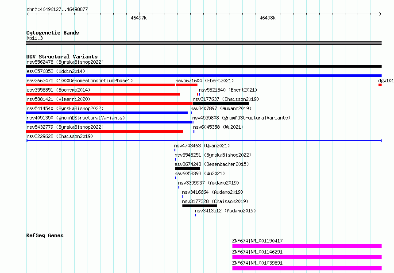The image size is (394, 273).
Task: Click esv3674248 (Besenbacher2015) variant label
Action: 212,164
